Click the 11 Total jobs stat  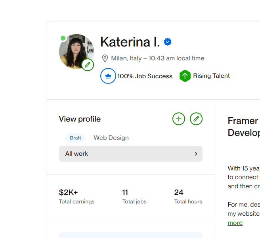point(134,196)
